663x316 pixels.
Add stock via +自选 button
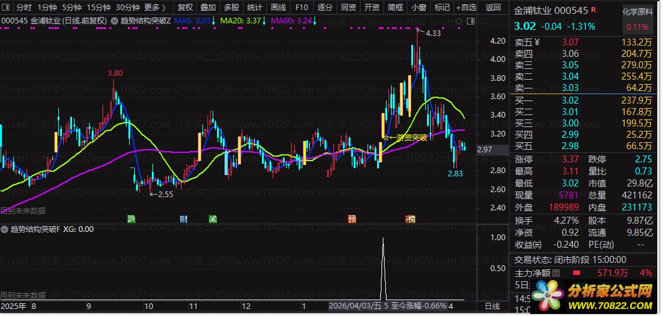(466, 7)
